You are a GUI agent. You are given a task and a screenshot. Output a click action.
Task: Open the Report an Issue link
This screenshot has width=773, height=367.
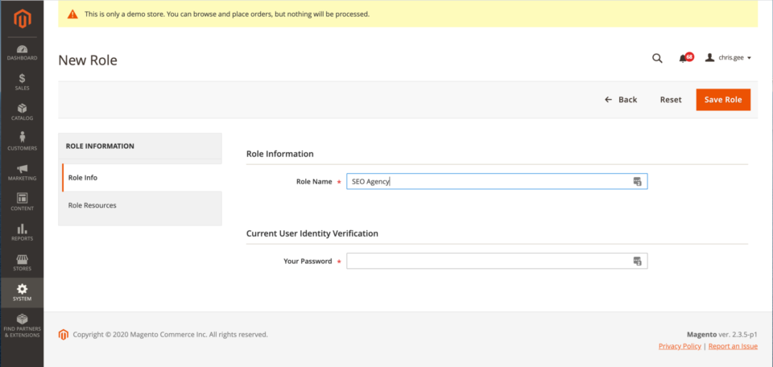pyautogui.click(x=733, y=346)
